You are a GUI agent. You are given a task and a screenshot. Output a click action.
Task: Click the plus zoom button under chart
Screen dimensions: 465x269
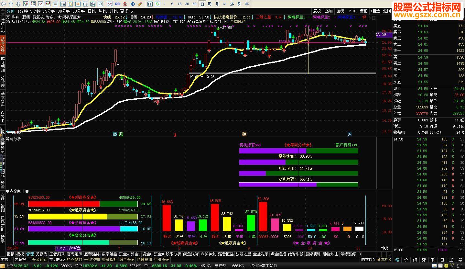coord(379,254)
